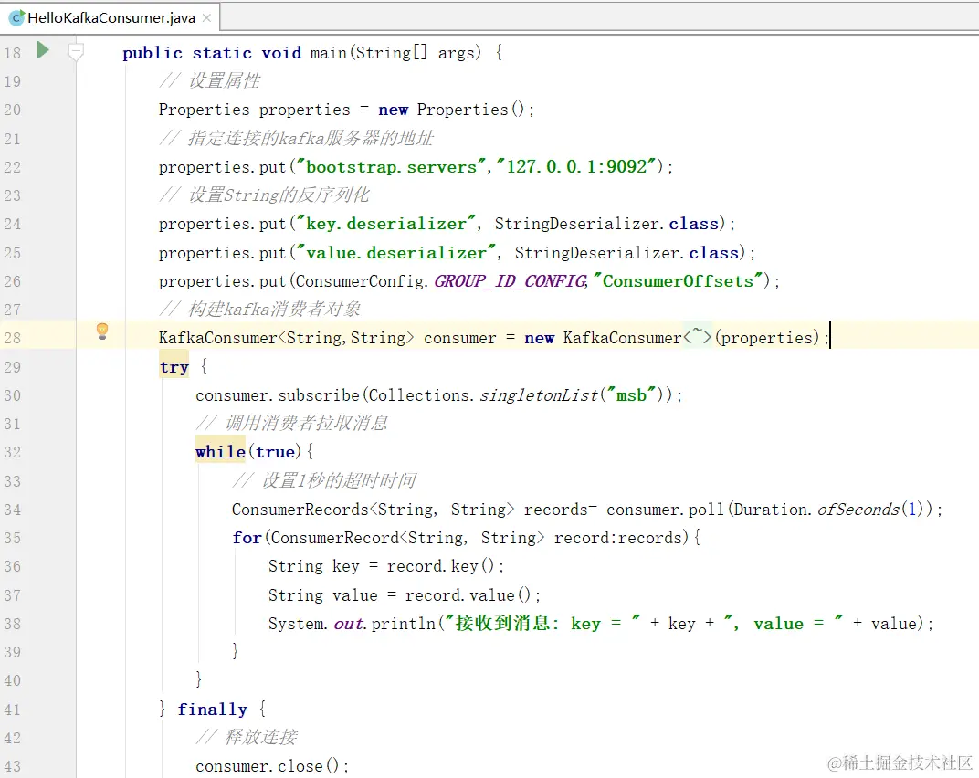Click the for keyword on line 35

click(x=247, y=538)
